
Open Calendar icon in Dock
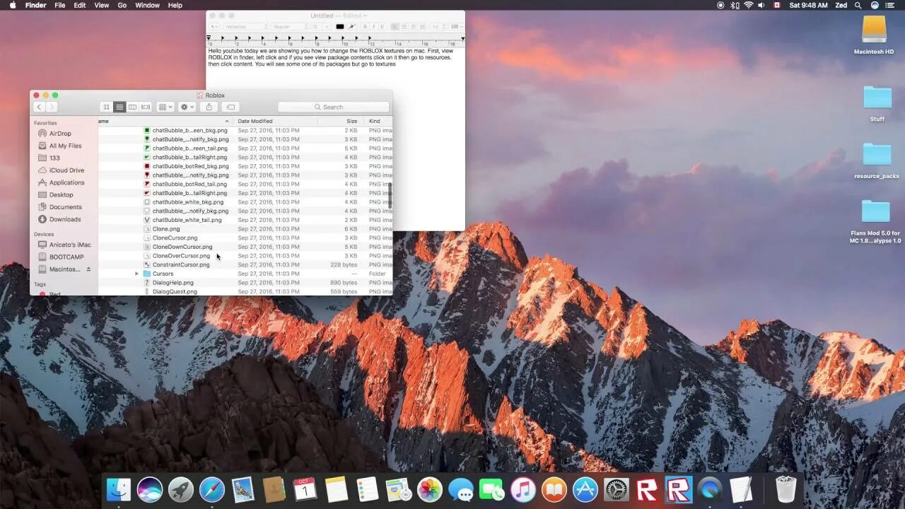pos(305,489)
